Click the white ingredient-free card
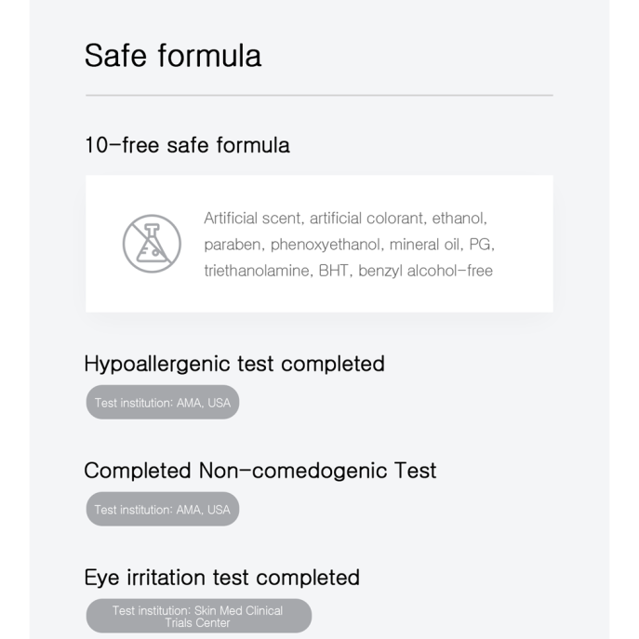The image size is (639, 639). [320, 244]
